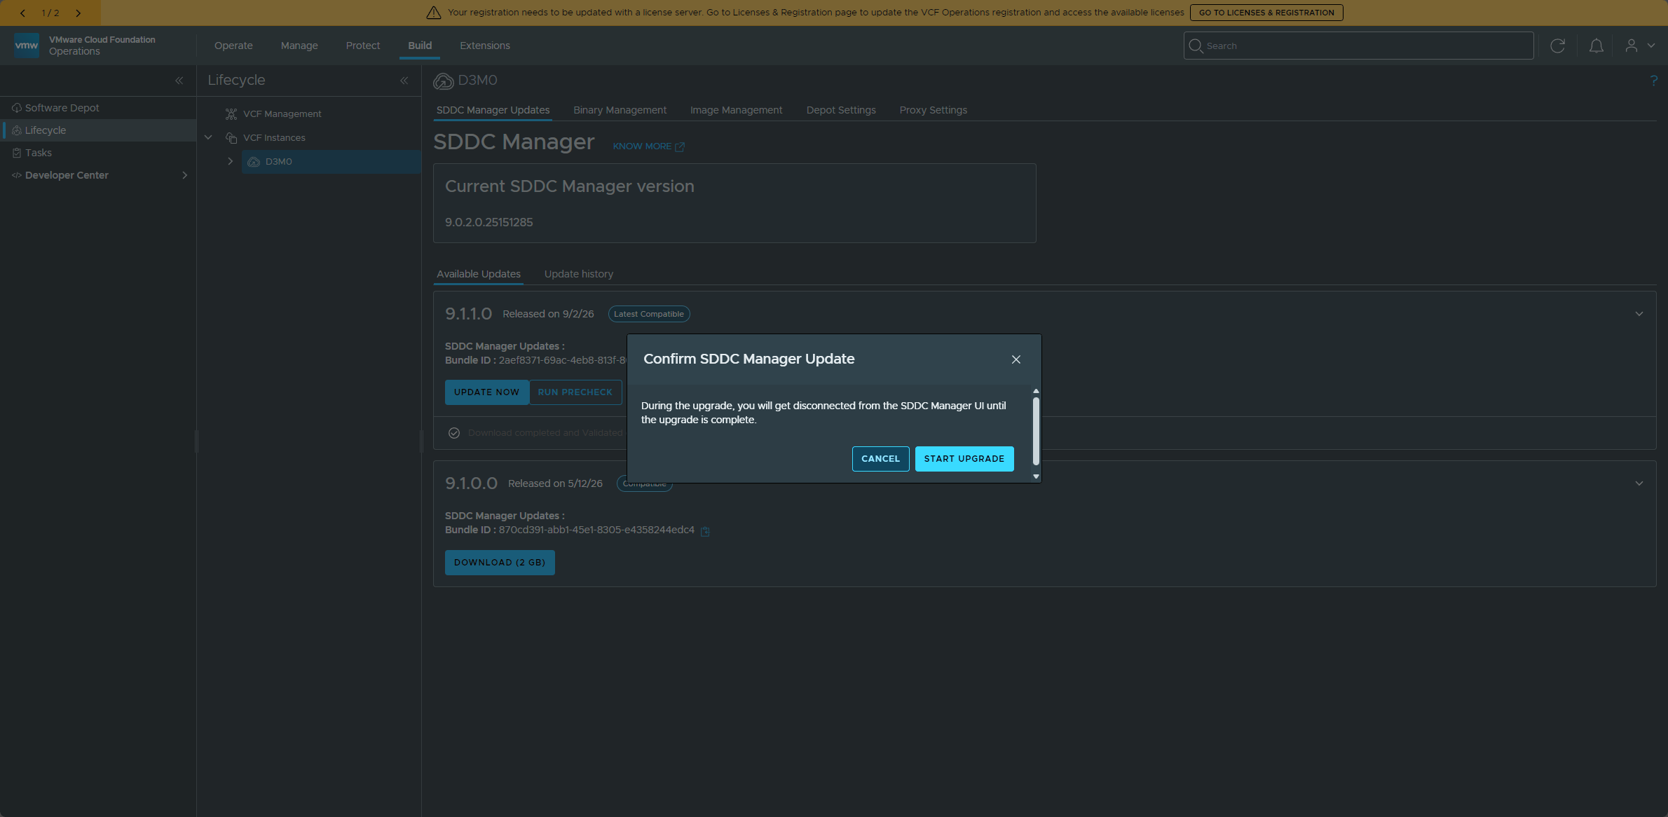
Task: Collapse the left navigation with double-chevron
Action: pyautogui.click(x=179, y=81)
